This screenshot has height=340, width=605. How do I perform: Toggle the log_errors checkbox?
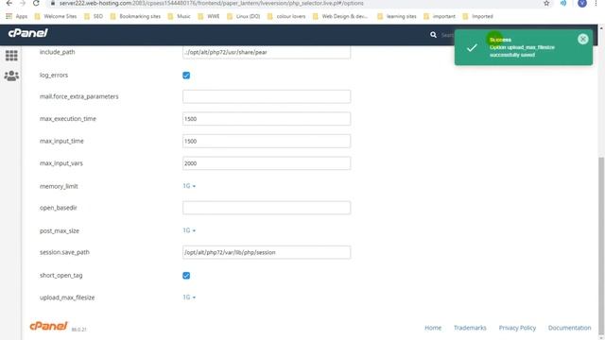pyautogui.click(x=186, y=76)
